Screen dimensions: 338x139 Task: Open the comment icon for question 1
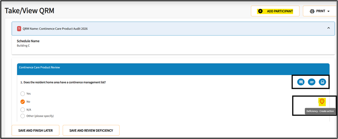pos(301,82)
